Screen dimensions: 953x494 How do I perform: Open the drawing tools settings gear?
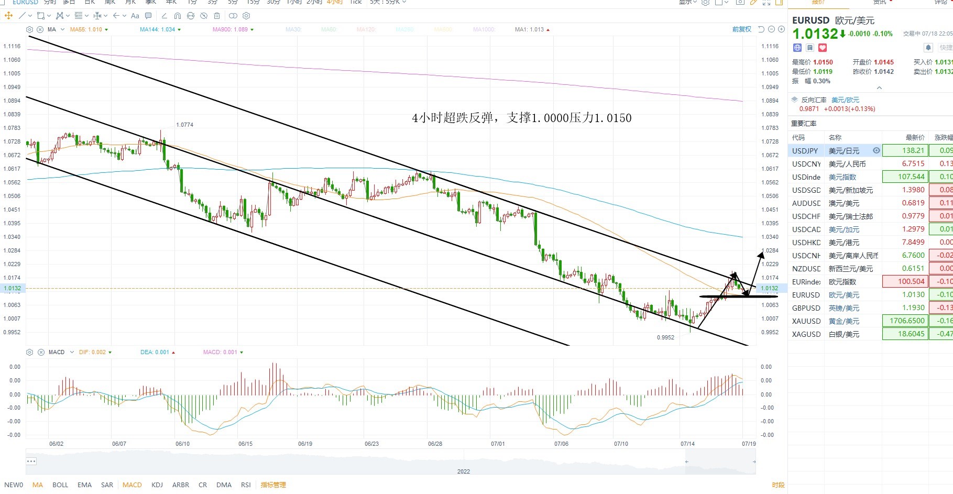click(246, 16)
